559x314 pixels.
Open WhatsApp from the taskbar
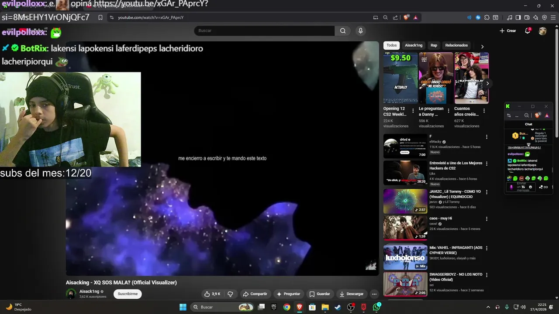pyautogui.click(x=376, y=307)
